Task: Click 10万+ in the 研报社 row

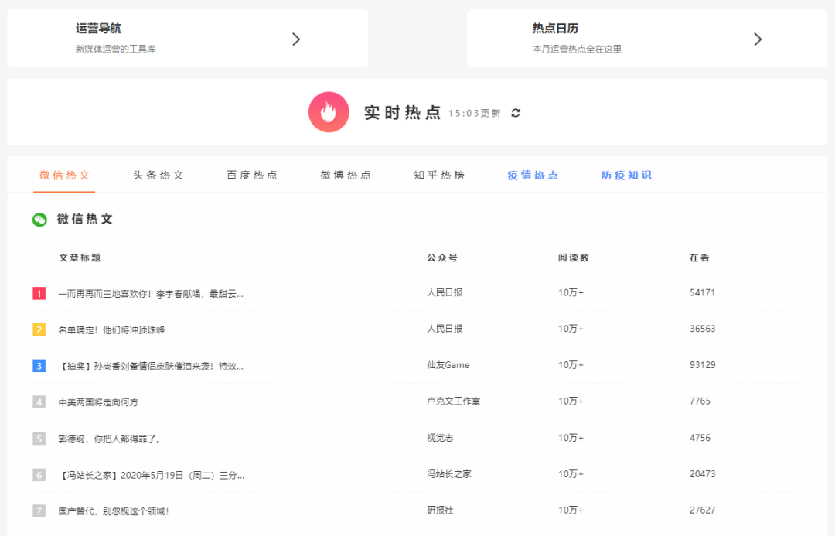Action: (x=571, y=510)
